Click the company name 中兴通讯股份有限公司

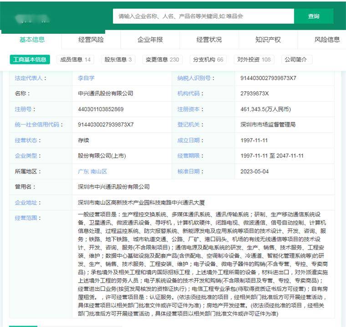click(106, 93)
